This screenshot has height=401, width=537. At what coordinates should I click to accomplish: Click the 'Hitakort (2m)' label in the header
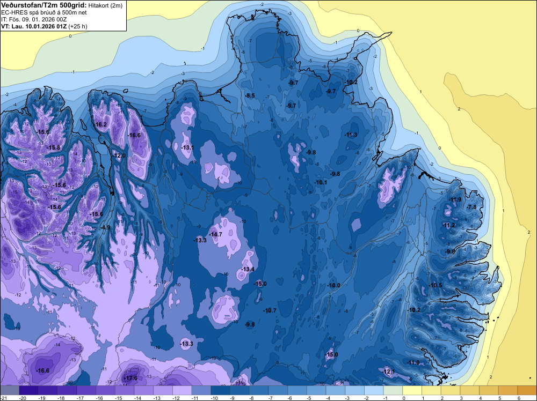(105, 5)
